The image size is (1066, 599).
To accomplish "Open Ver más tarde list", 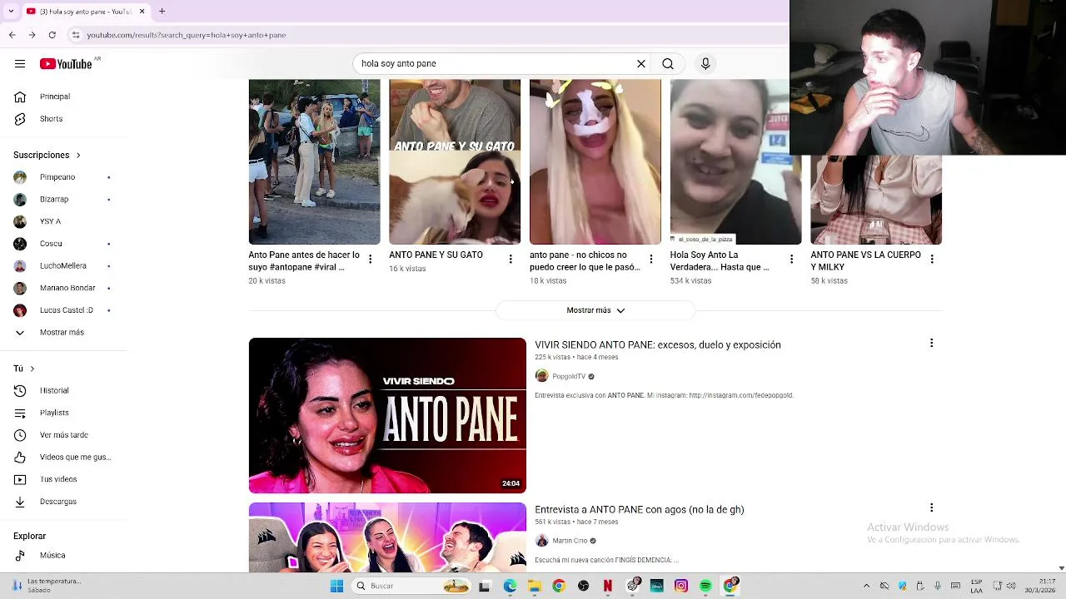I will (x=65, y=435).
